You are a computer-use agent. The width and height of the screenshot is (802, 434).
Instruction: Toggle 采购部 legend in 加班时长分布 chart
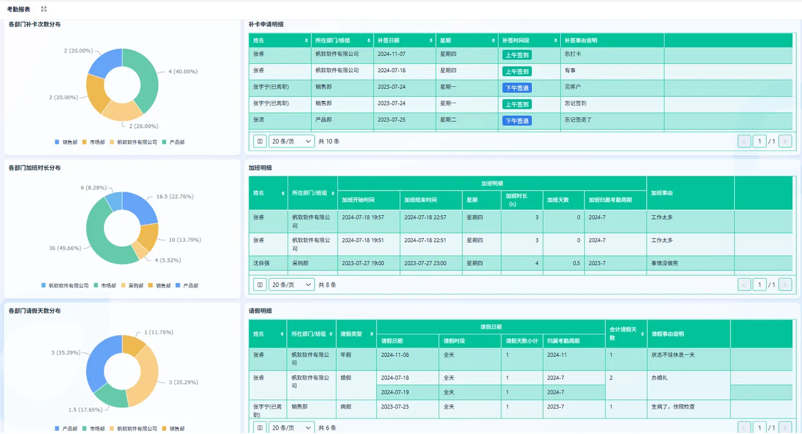131,286
